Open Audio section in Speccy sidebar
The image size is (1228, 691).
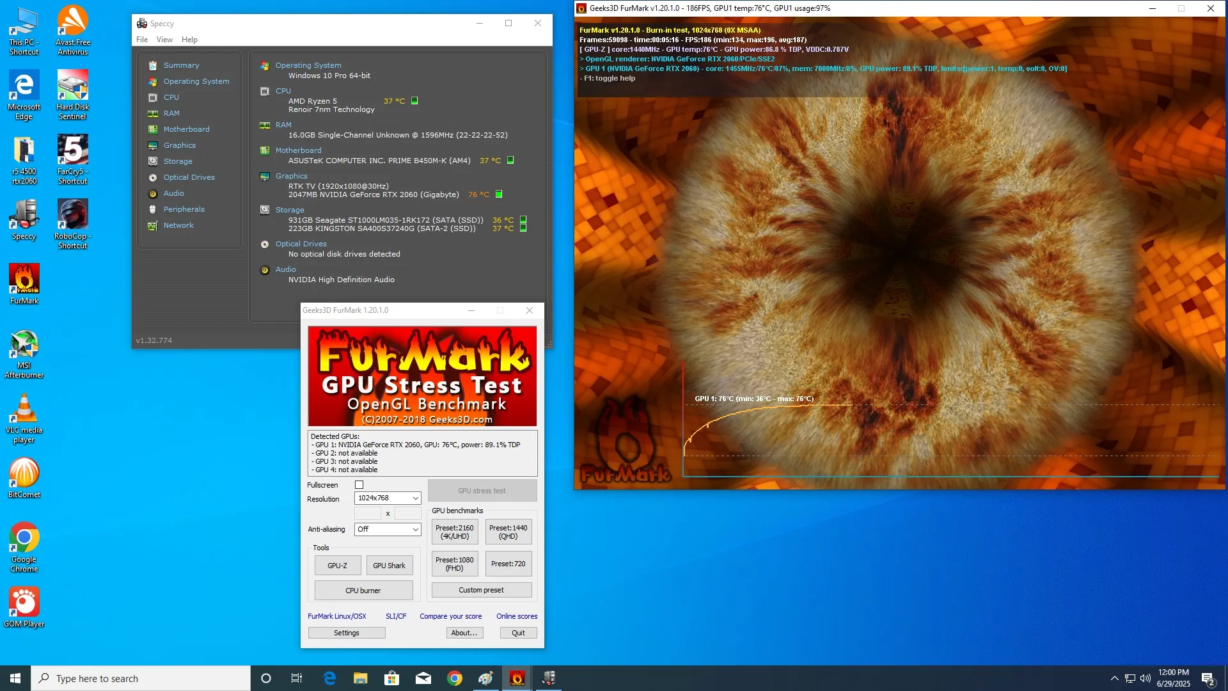[x=173, y=193]
